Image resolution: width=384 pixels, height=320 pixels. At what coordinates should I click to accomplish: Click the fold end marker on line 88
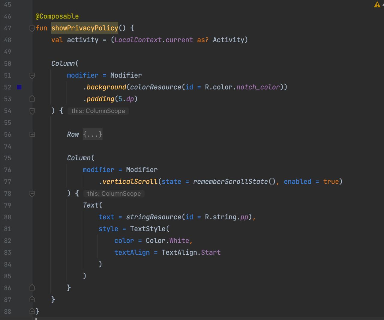(32, 312)
